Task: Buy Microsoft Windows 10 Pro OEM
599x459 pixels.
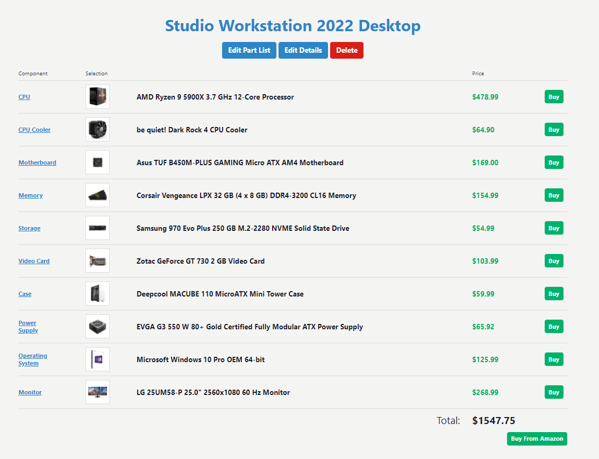Action: click(554, 360)
